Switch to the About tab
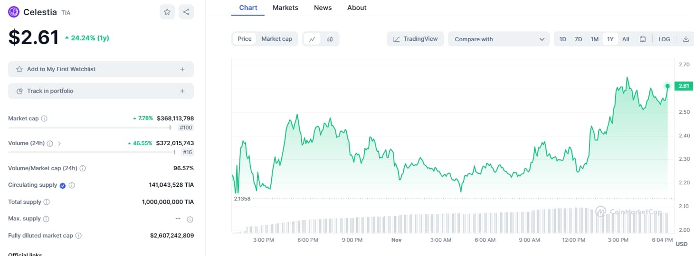694x256 pixels. 357,8
